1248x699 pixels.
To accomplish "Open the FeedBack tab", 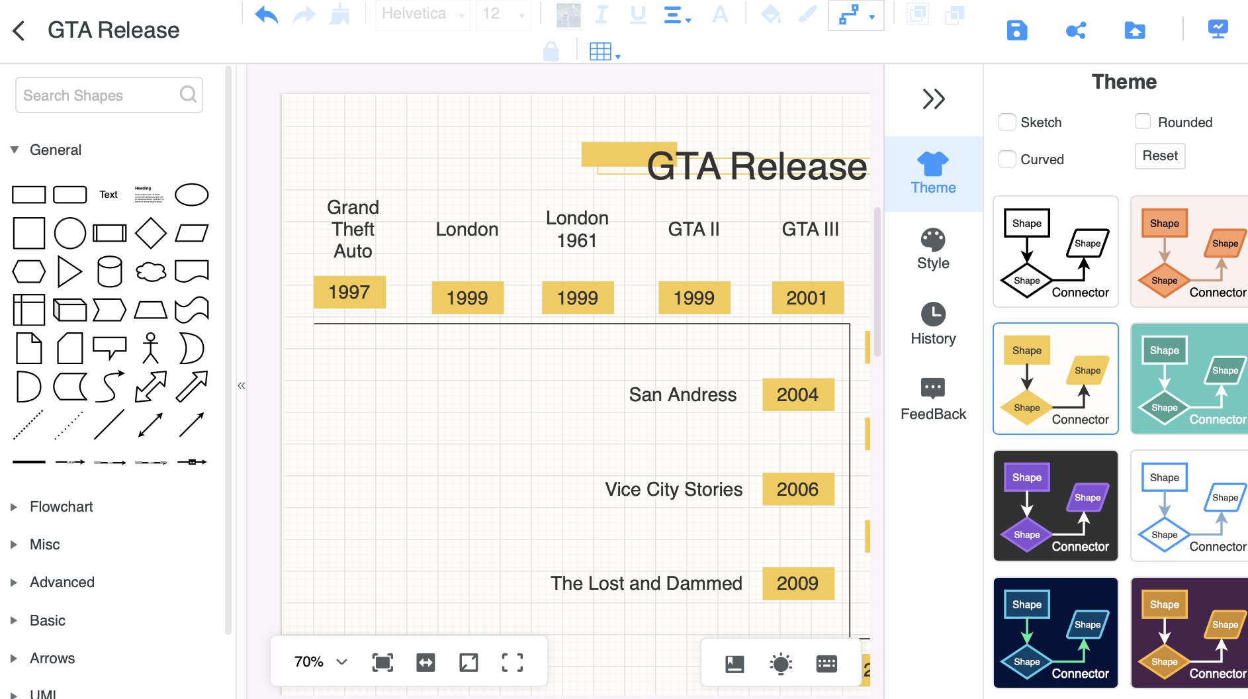I will tap(933, 400).
